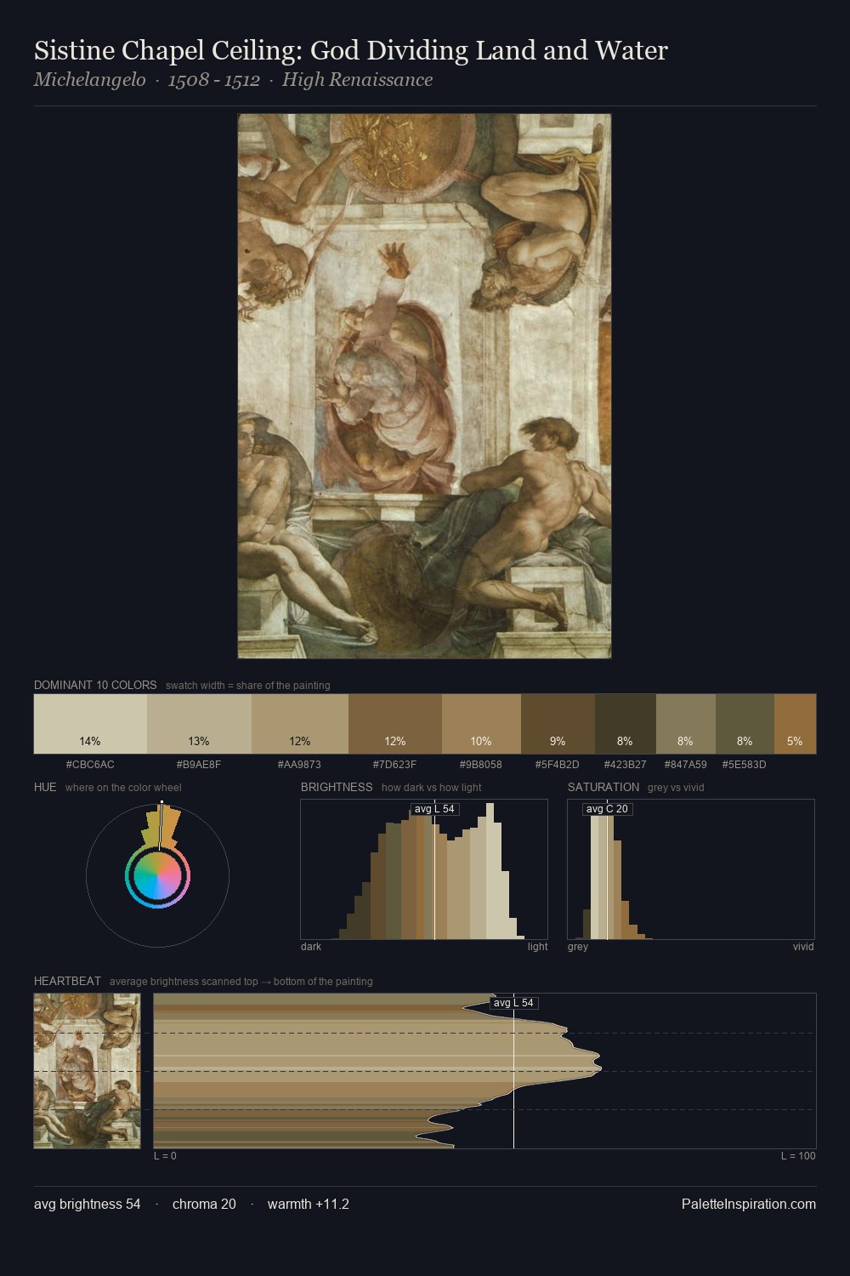Click the 'grey' axis label
Screen dimensions: 850x1276
click(x=578, y=947)
